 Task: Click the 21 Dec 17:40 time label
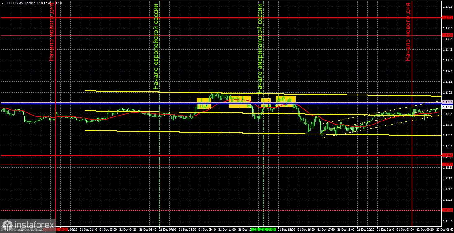(326, 230)
